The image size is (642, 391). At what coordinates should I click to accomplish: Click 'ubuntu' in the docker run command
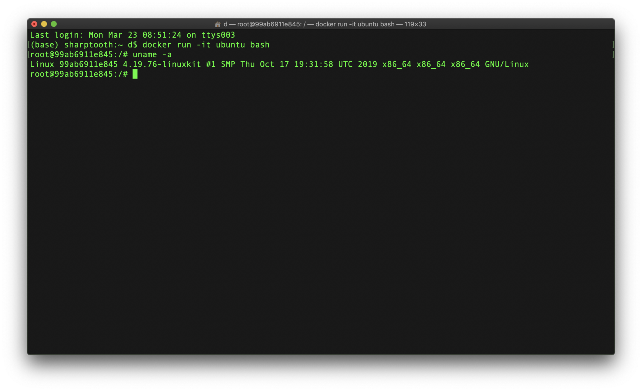(x=230, y=45)
